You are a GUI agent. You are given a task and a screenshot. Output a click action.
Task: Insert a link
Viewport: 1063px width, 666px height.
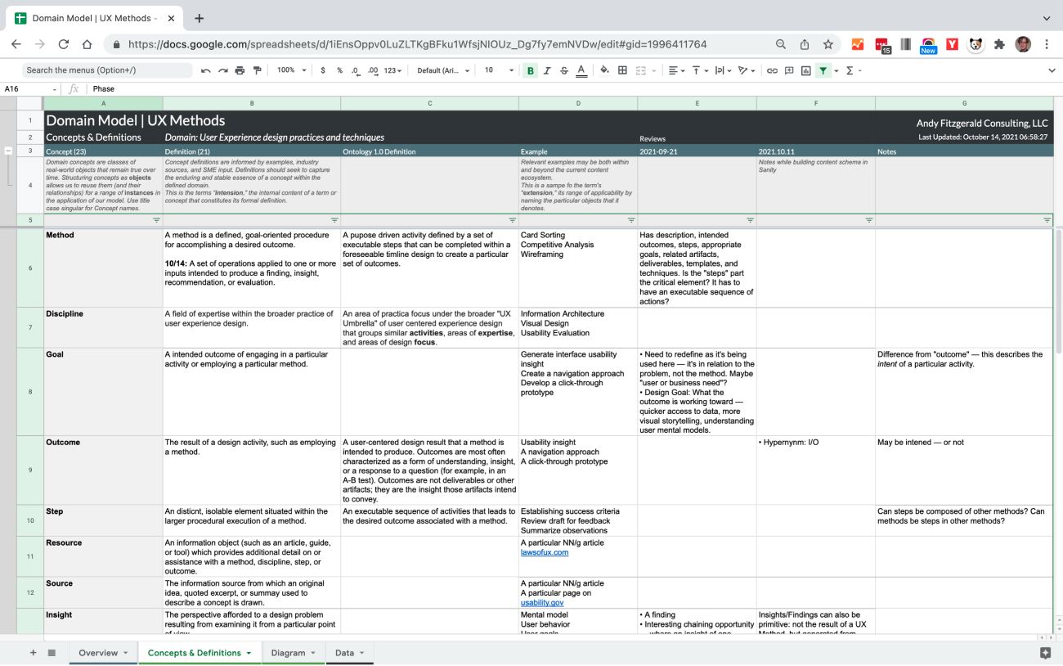click(x=772, y=70)
